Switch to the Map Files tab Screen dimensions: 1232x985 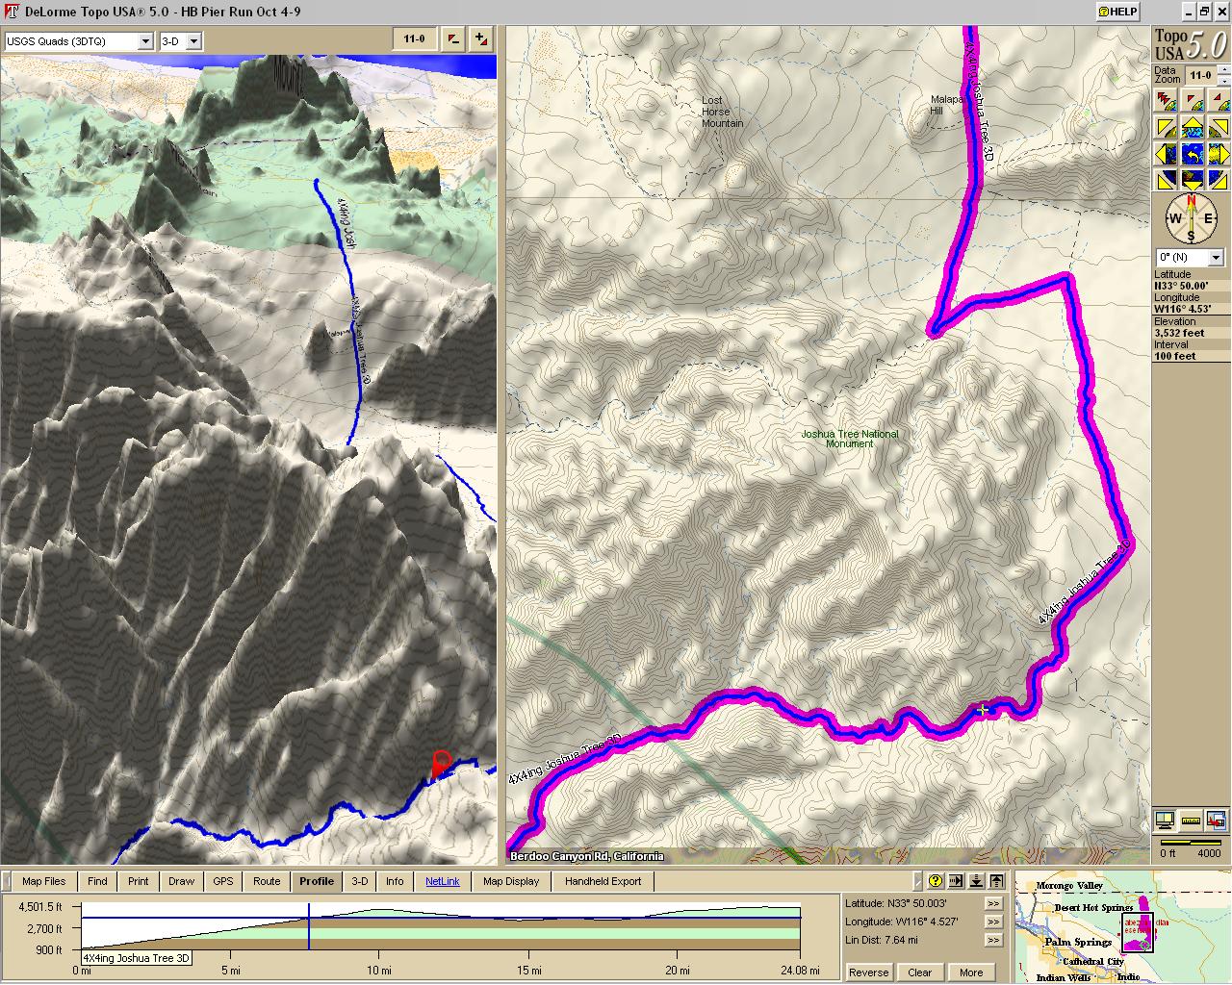point(44,881)
